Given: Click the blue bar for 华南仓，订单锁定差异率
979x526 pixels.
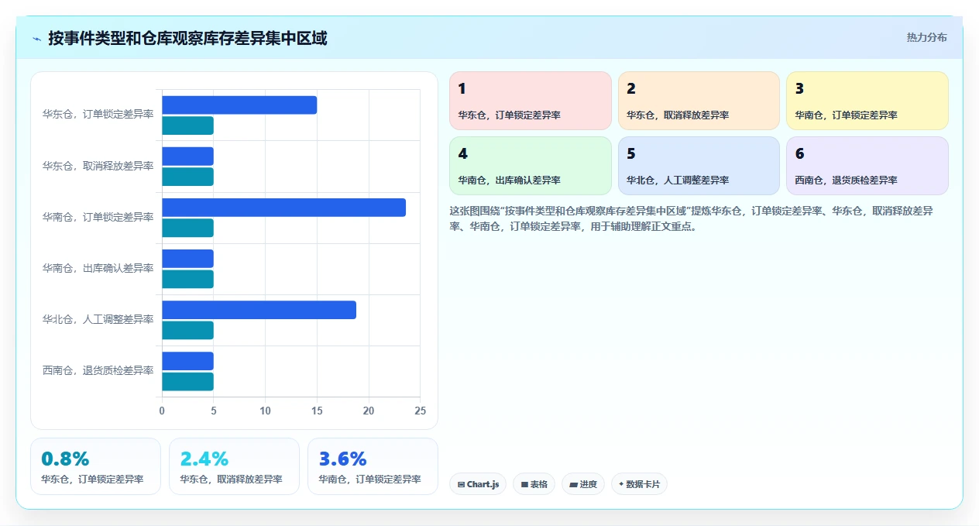Looking at the screenshot, I should (283, 208).
